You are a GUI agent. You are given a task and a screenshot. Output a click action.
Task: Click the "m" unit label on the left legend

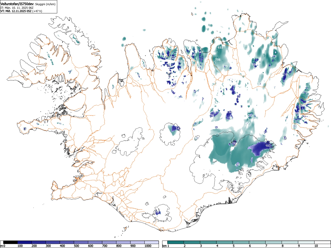pyautogui.click(x=2, y=246)
